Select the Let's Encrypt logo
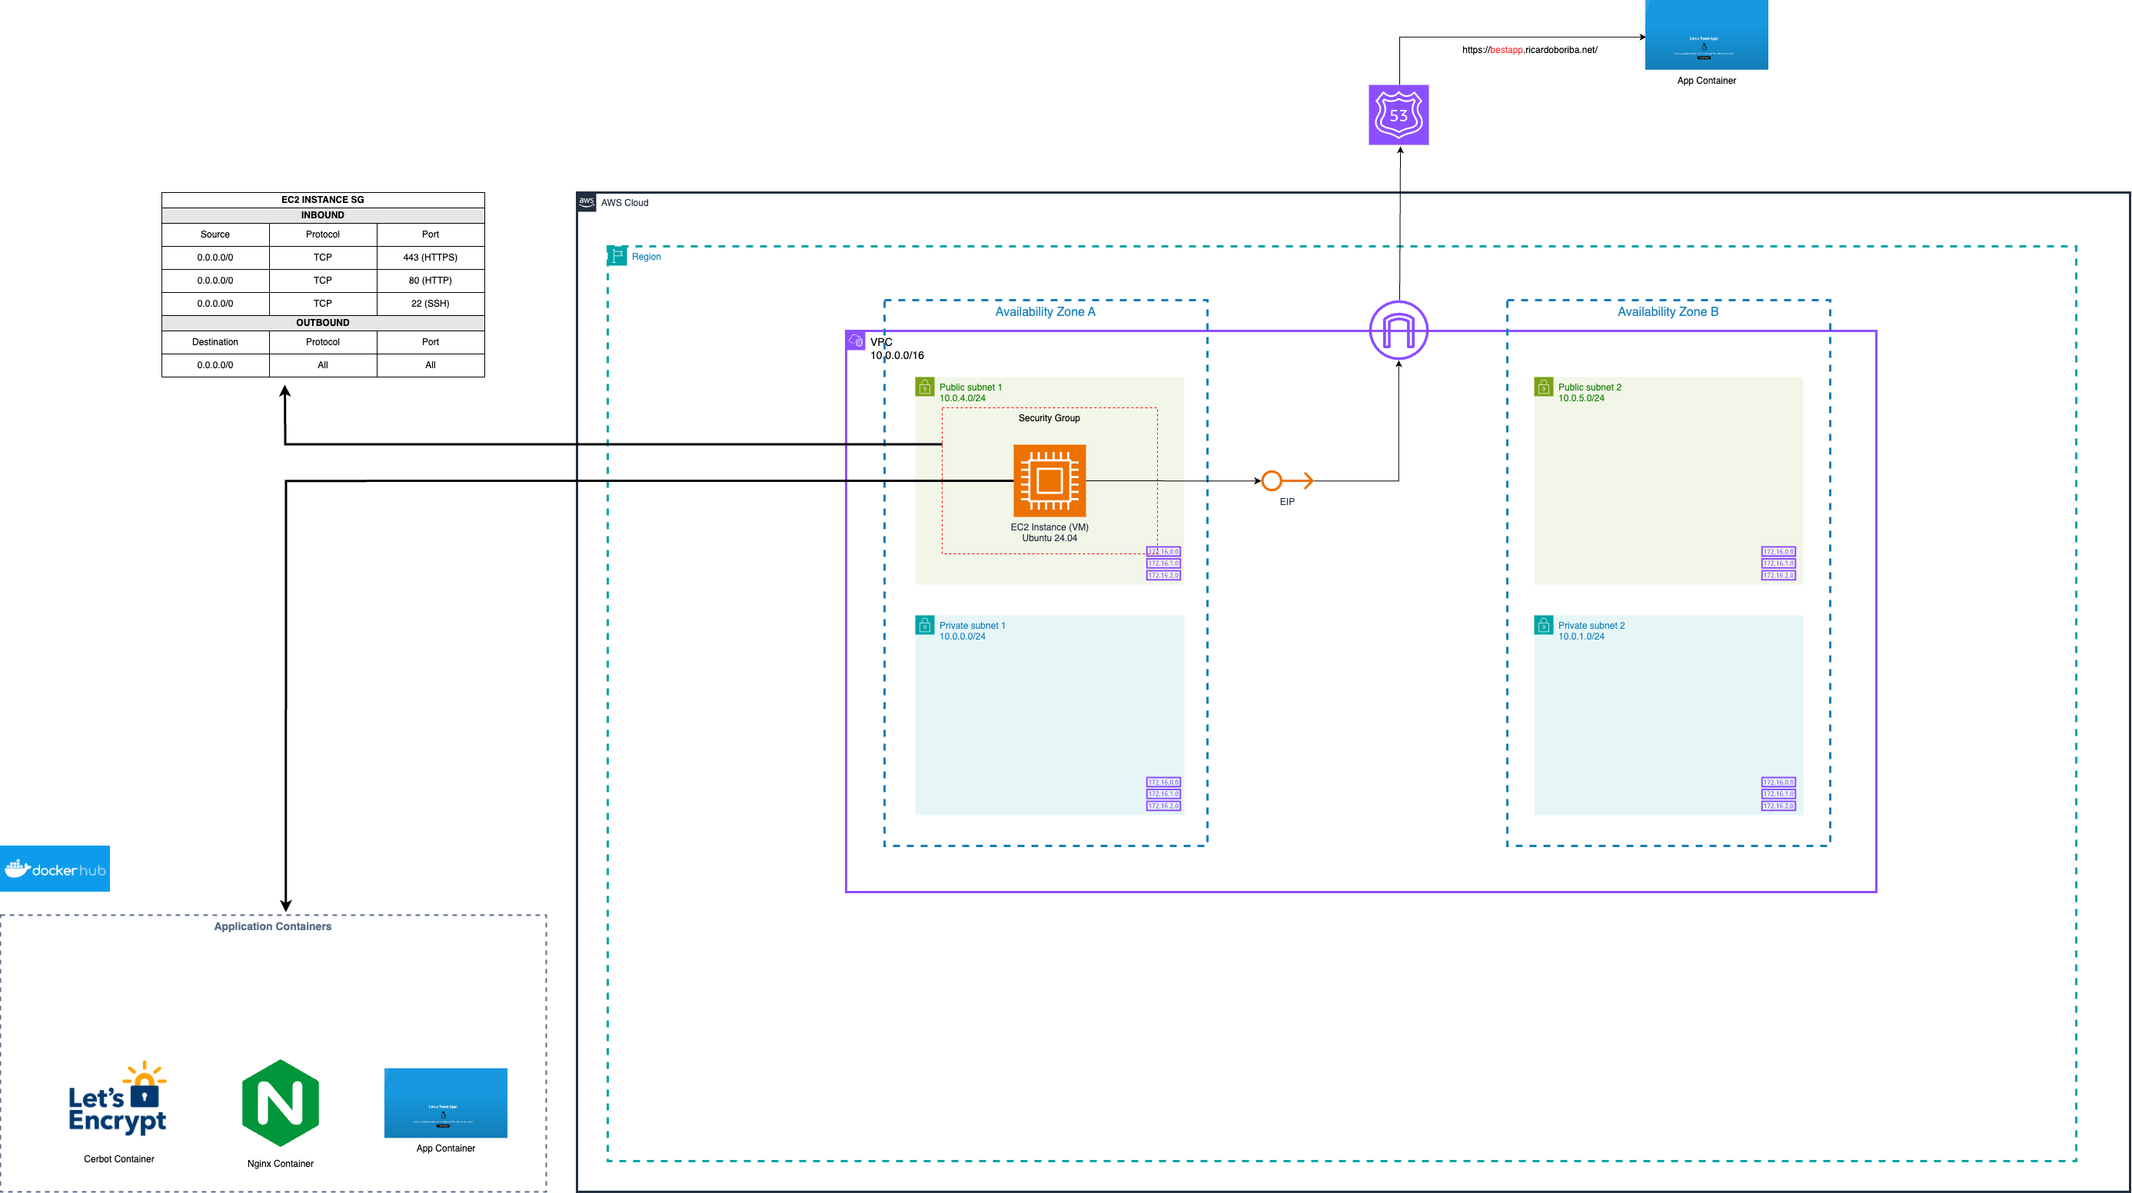The width and height of the screenshot is (2132, 1193). [x=118, y=1098]
